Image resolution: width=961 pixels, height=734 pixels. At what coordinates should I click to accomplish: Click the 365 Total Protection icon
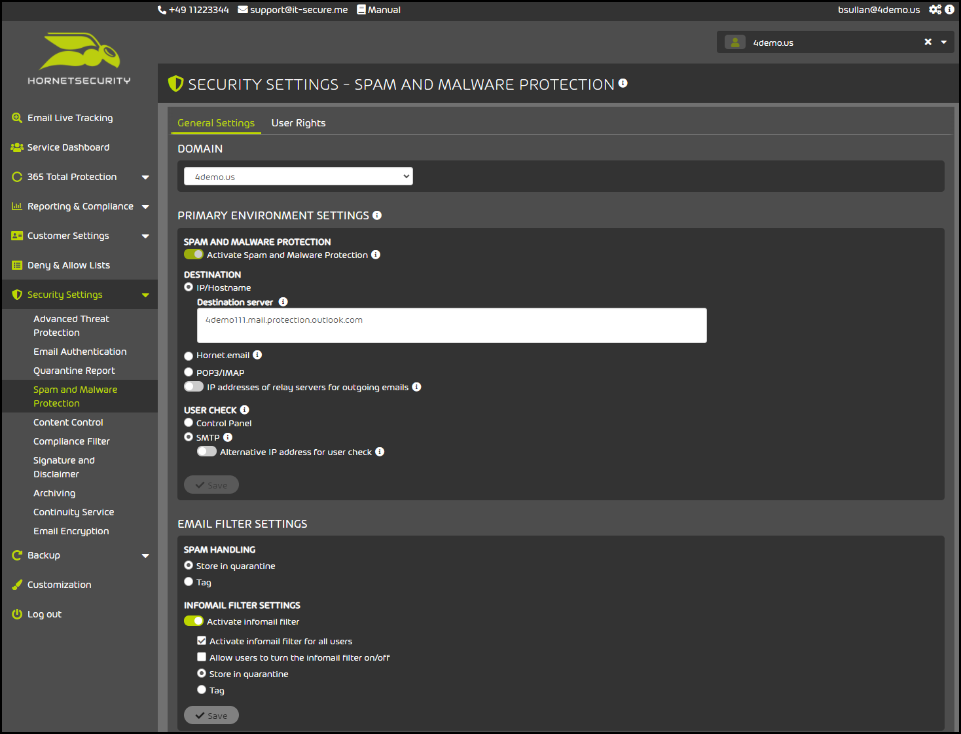click(x=17, y=177)
